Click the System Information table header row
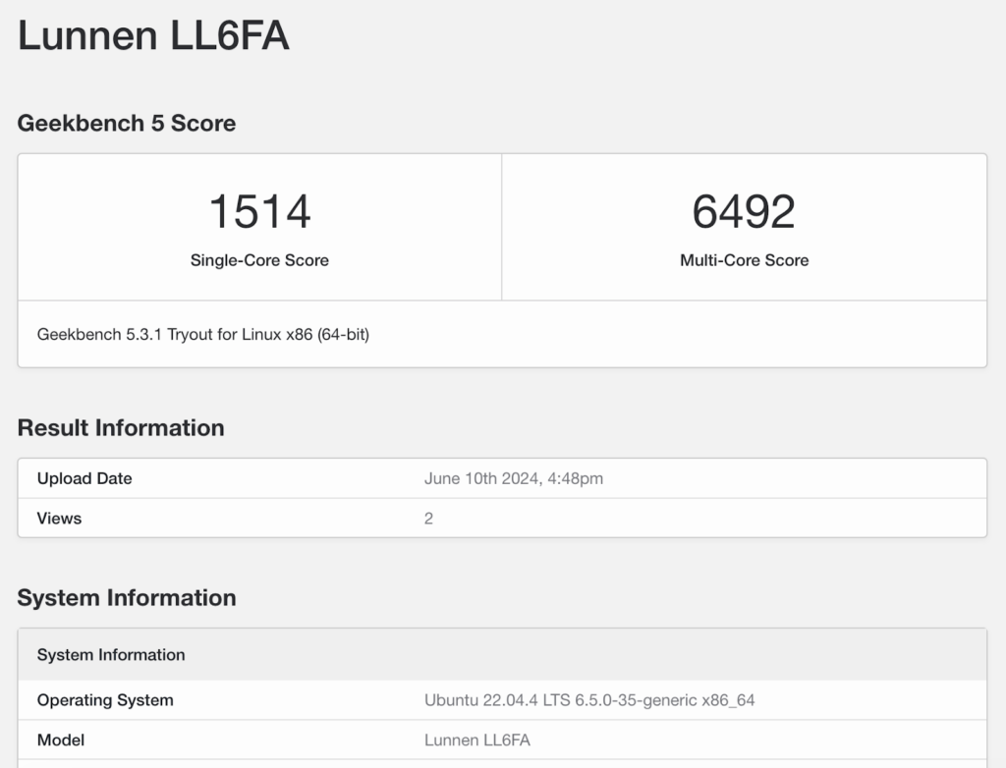Screen dimensions: 1006x768 111,655
